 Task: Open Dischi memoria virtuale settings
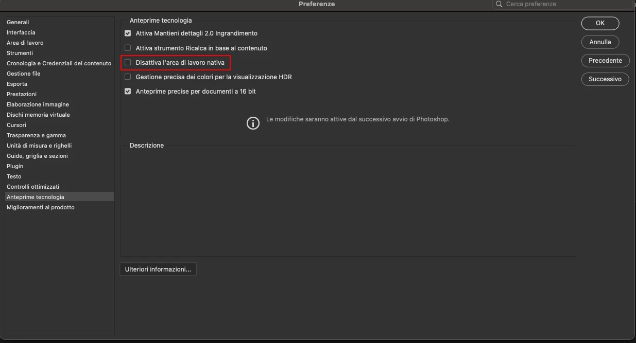point(60,115)
